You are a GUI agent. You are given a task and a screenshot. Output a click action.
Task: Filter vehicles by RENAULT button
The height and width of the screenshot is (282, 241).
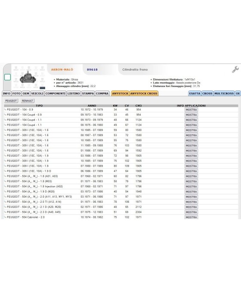click(x=28, y=101)
